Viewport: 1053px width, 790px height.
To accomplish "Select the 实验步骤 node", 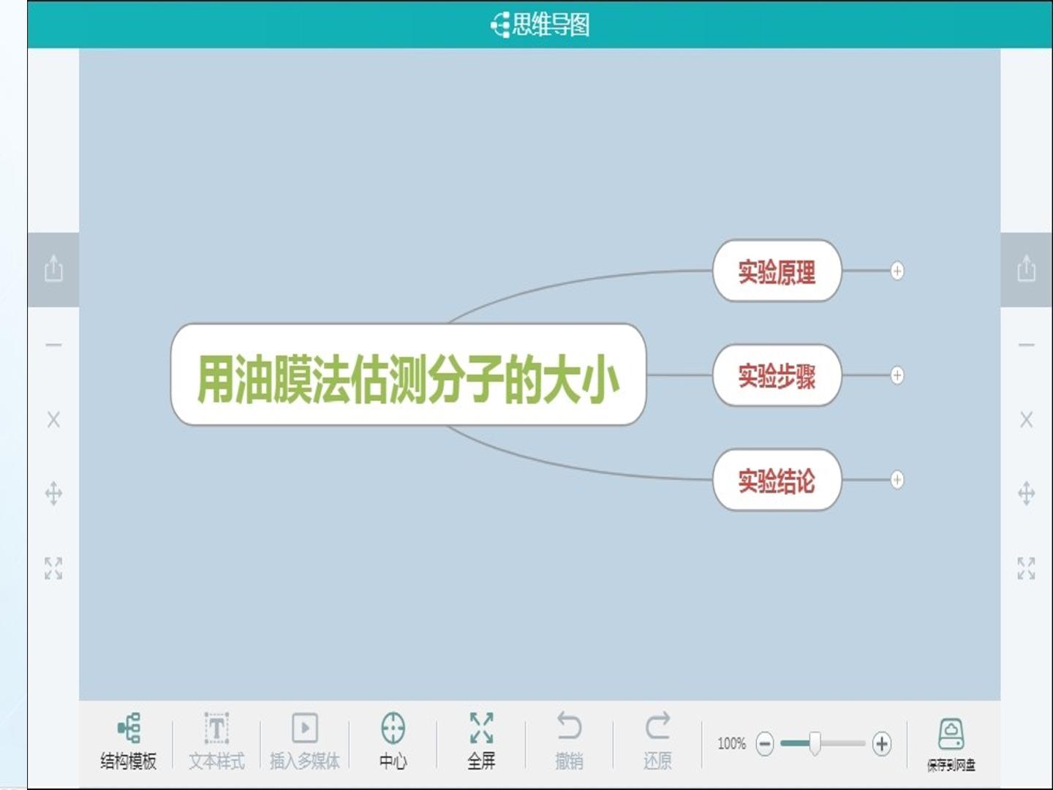I will tap(777, 375).
